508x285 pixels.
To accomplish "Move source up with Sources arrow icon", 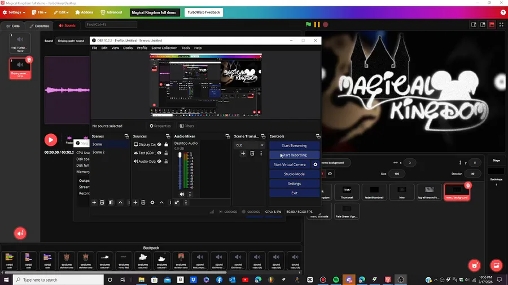I will 161,203.
